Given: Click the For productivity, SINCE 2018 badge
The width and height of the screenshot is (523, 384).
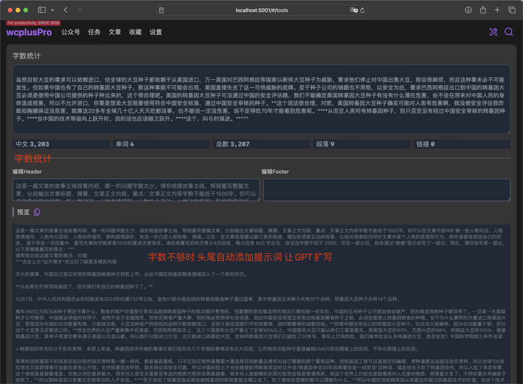Looking at the screenshot, I should [33, 23].
